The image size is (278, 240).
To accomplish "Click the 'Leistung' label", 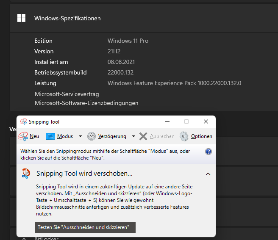I will tap(45, 83).
